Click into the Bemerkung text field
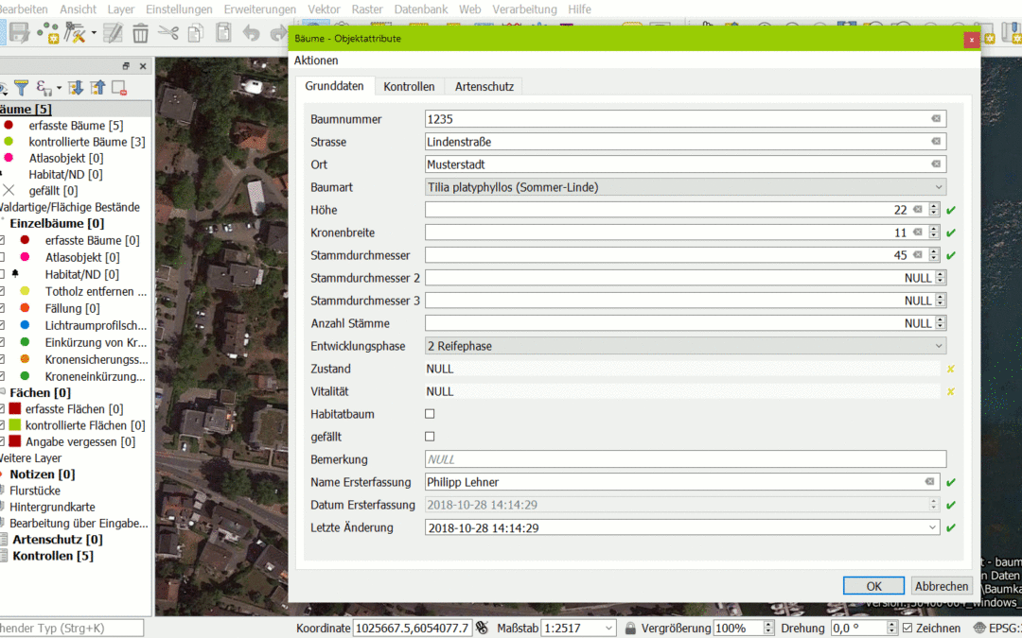 (x=685, y=459)
